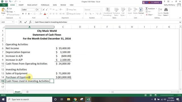Switch to the HOME tab
Screen dimensions: 182x102
(x=13, y=5)
